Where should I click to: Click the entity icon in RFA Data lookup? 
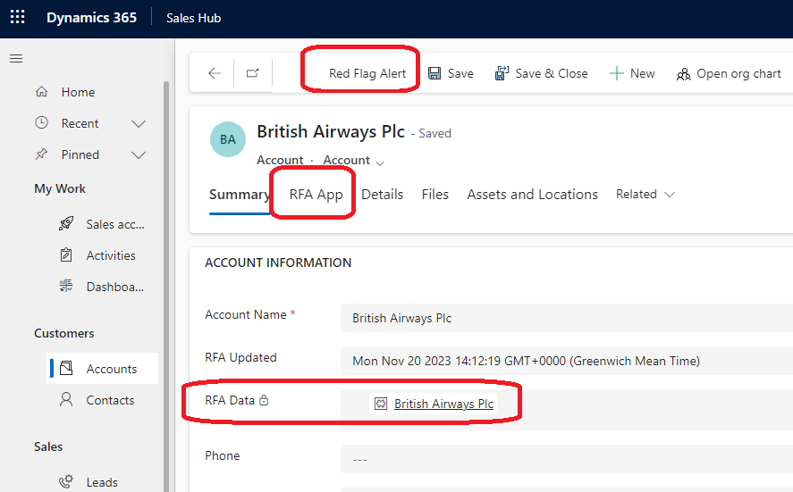tap(381, 404)
